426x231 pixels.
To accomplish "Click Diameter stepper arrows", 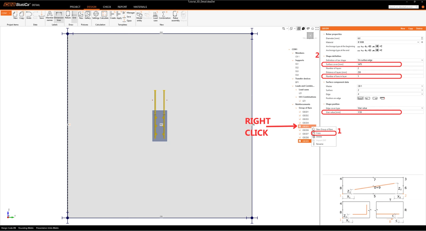I will point(422,38).
